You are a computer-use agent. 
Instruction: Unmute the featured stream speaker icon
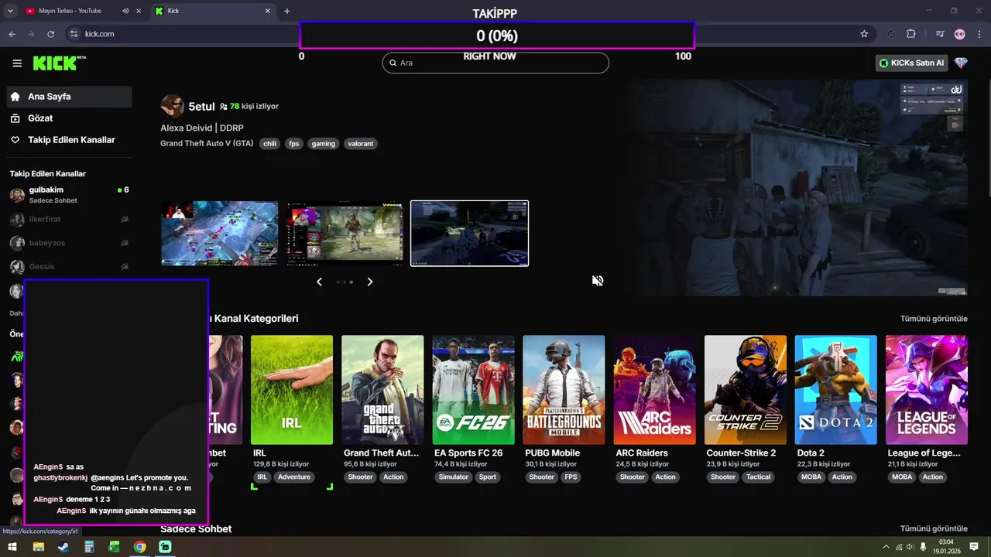coord(598,281)
